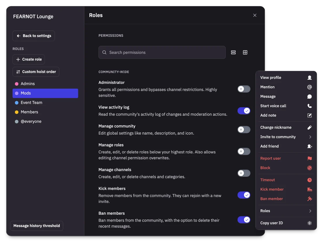Switch permissions to grid view icon
The image size is (323, 242).
click(245, 52)
